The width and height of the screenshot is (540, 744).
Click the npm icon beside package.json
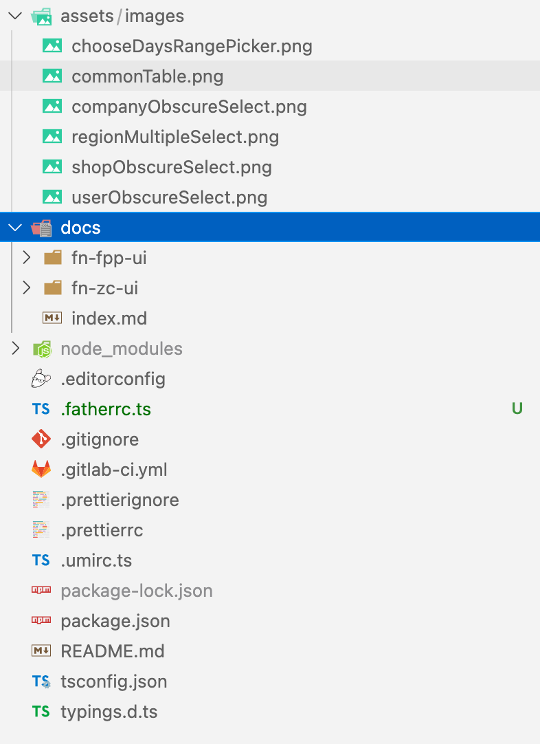[42, 620]
